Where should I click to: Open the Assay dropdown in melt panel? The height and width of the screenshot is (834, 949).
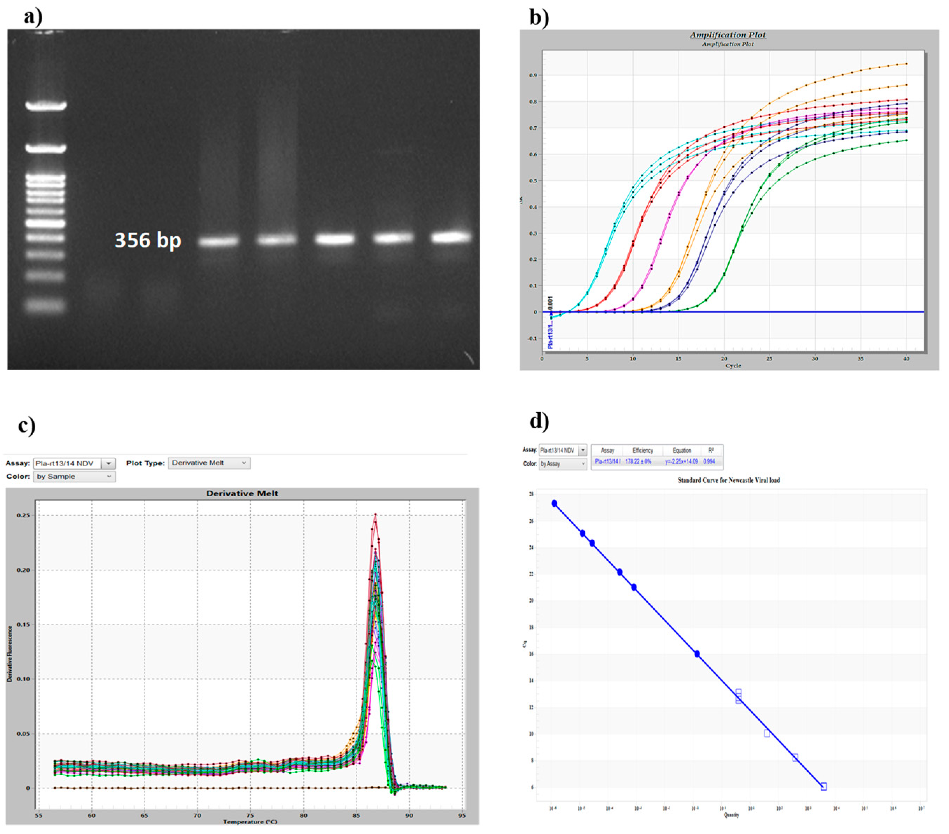coord(108,463)
